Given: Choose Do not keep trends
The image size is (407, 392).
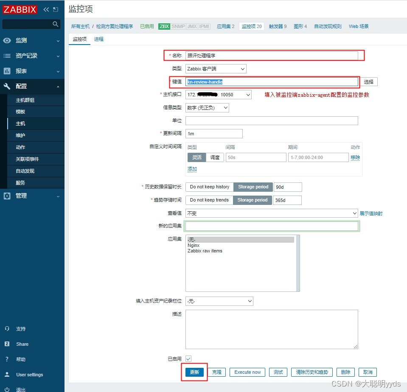Looking at the screenshot, I should click(x=209, y=200).
